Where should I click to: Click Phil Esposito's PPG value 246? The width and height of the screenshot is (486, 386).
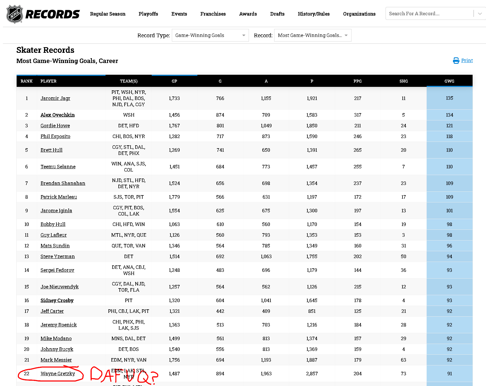point(358,136)
